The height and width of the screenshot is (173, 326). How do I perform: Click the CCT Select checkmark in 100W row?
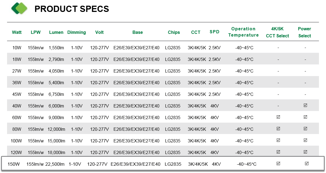[x=278, y=141]
